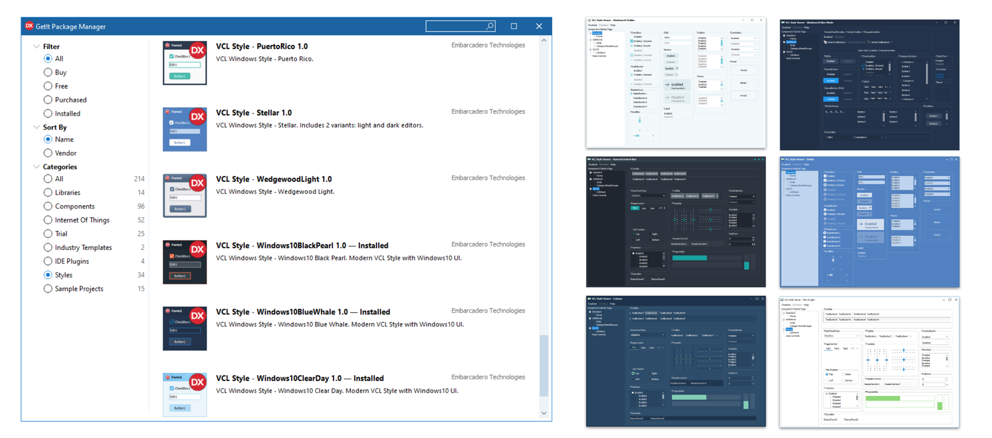This screenshot has width=992, height=438.
Task: Select the Buy filter option
Action: 48,72
